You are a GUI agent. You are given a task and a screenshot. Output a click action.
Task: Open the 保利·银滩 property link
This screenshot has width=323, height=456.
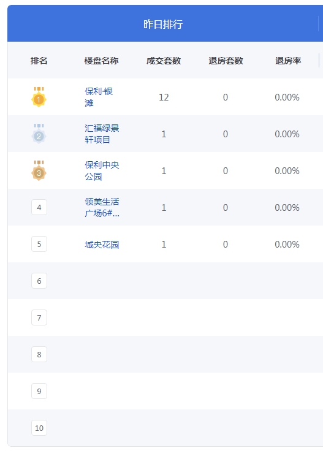coord(99,97)
